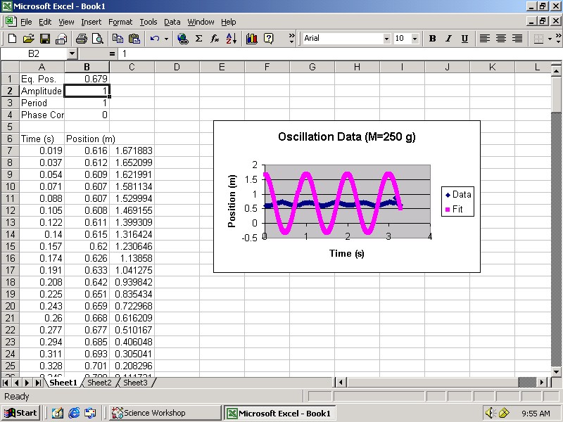Click the Windows Start button

pos(20,413)
